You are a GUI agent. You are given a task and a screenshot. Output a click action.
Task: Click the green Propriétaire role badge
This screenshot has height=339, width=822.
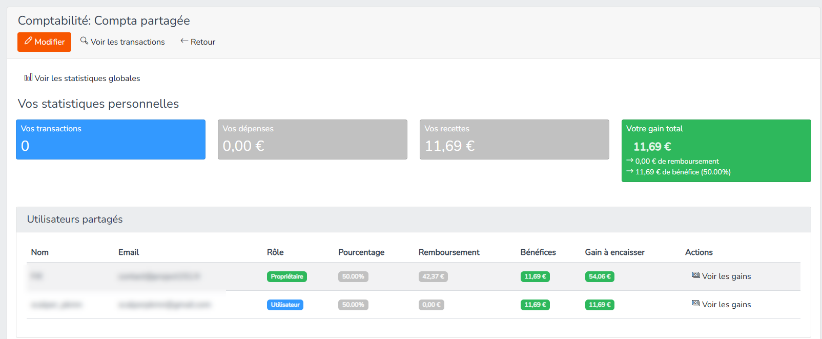[286, 276]
